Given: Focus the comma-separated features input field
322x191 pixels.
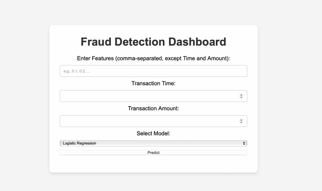Looking at the screenshot, I should [x=153, y=71].
